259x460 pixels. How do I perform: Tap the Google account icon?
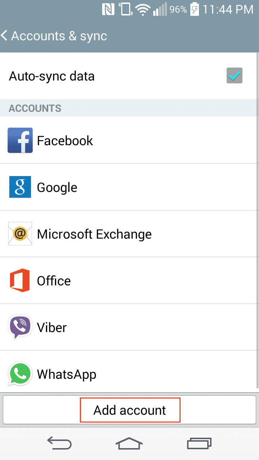coord(20,187)
